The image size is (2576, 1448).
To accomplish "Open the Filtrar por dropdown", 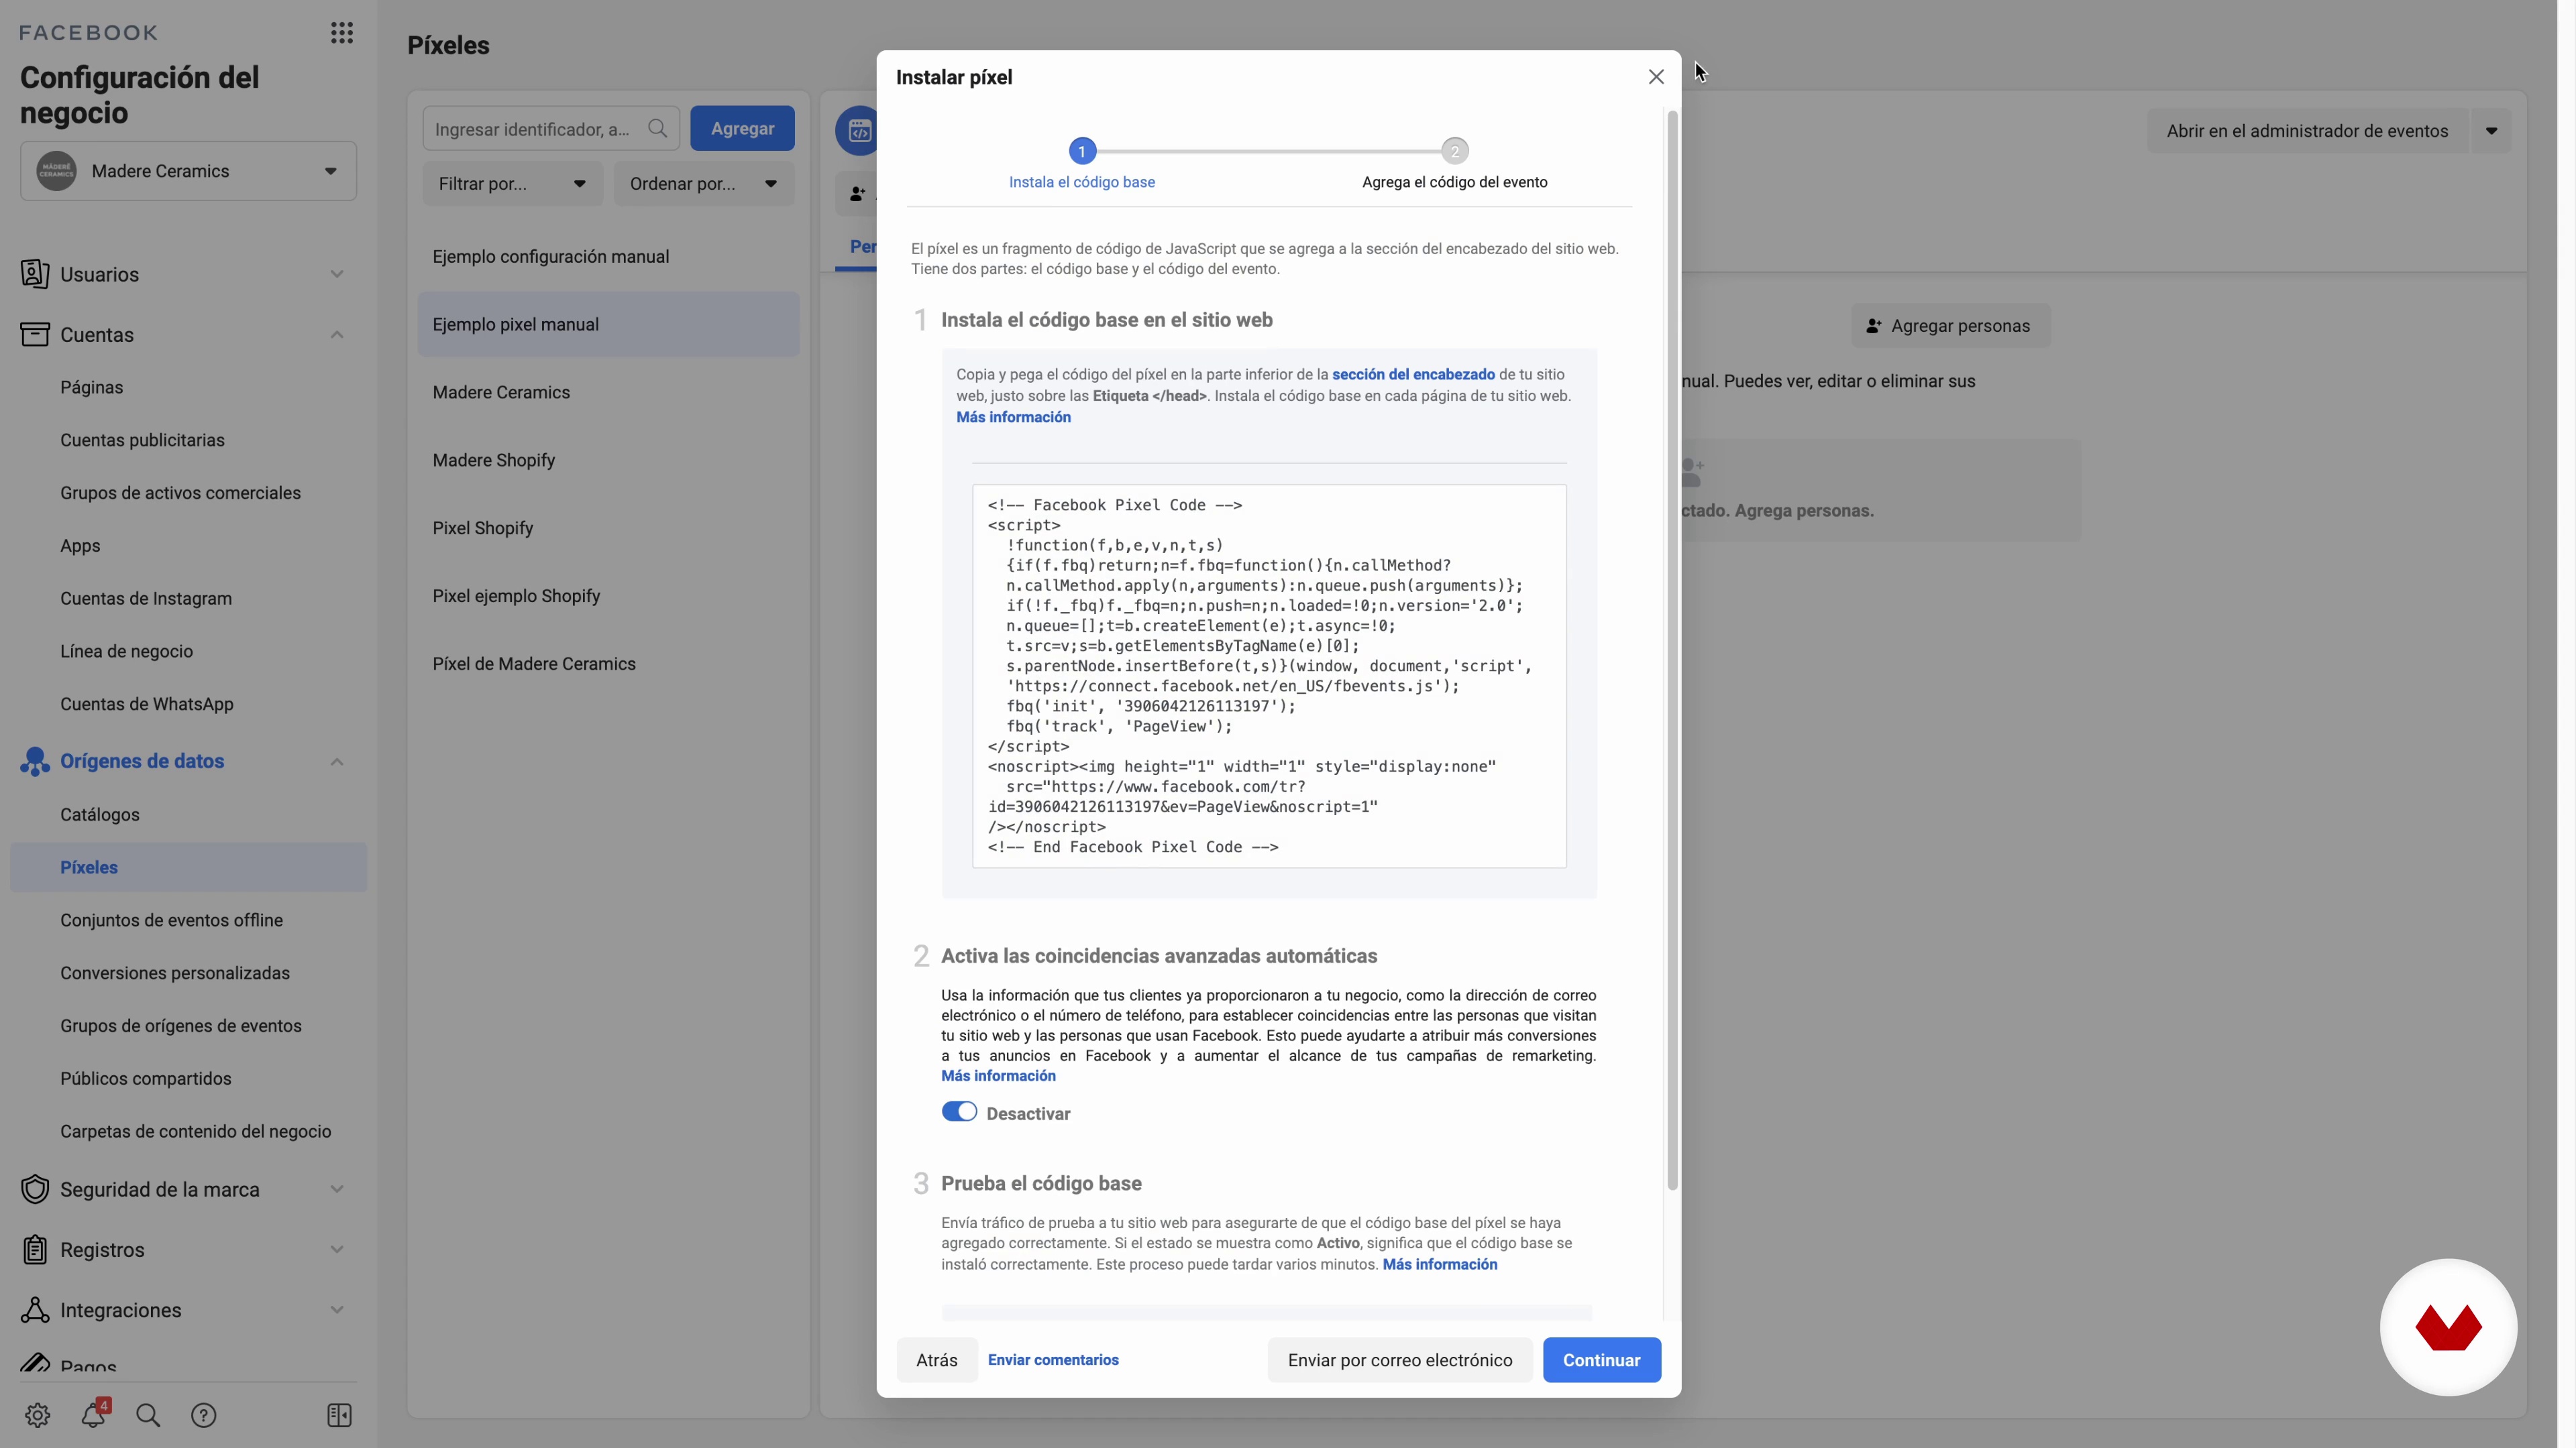I will tap(512, 184).
